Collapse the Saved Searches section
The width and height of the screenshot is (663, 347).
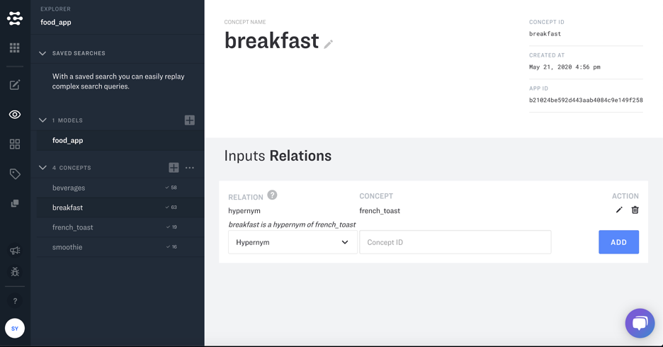[x=42, y=53]
